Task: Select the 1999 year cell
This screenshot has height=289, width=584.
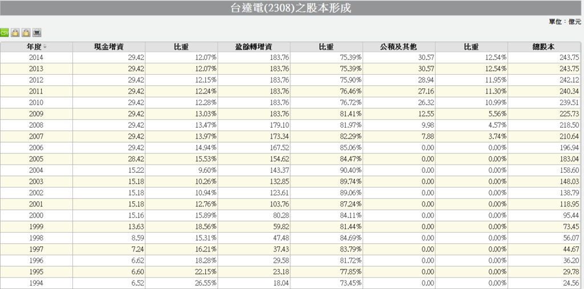Action: 36,226
